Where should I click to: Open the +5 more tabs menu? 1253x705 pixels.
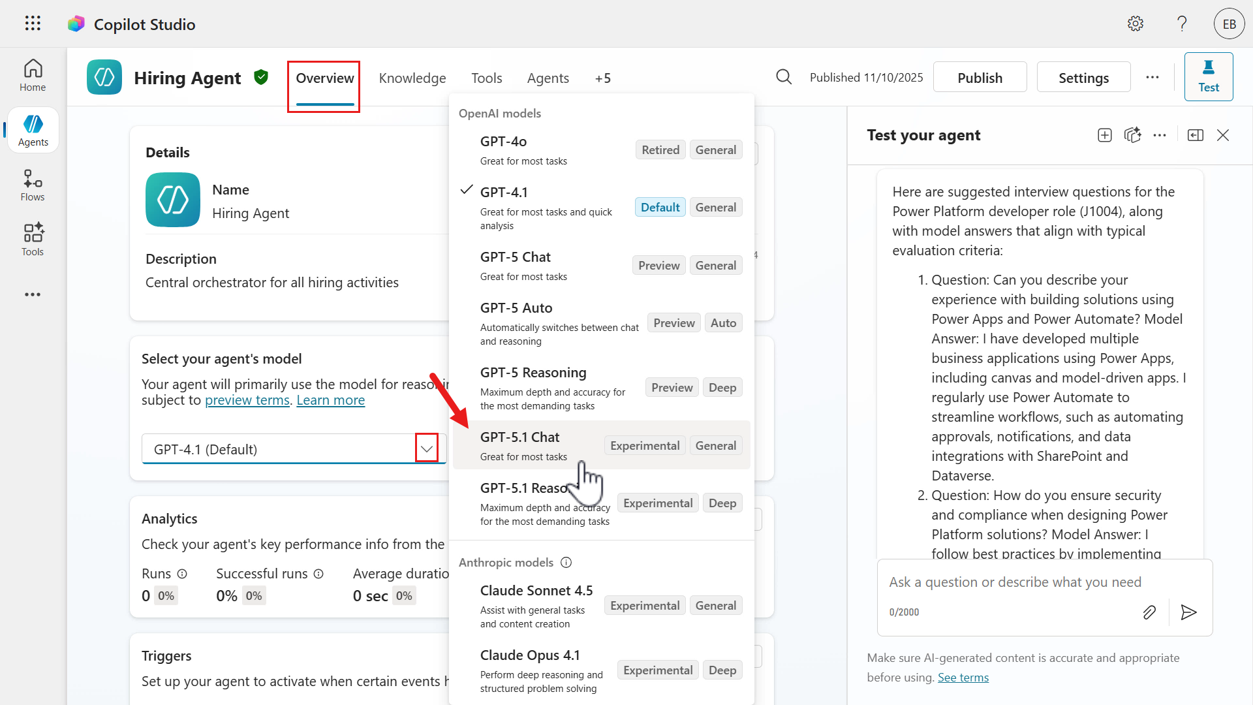pyautogui.click(x=602, y=78)
